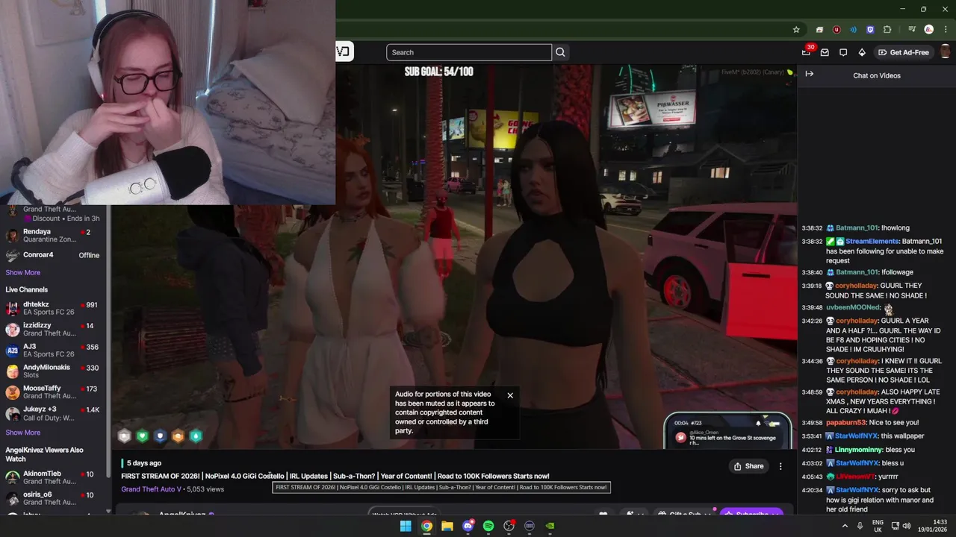Click StreamElements username in chat

pyautogui.click(x=872, y=242)
